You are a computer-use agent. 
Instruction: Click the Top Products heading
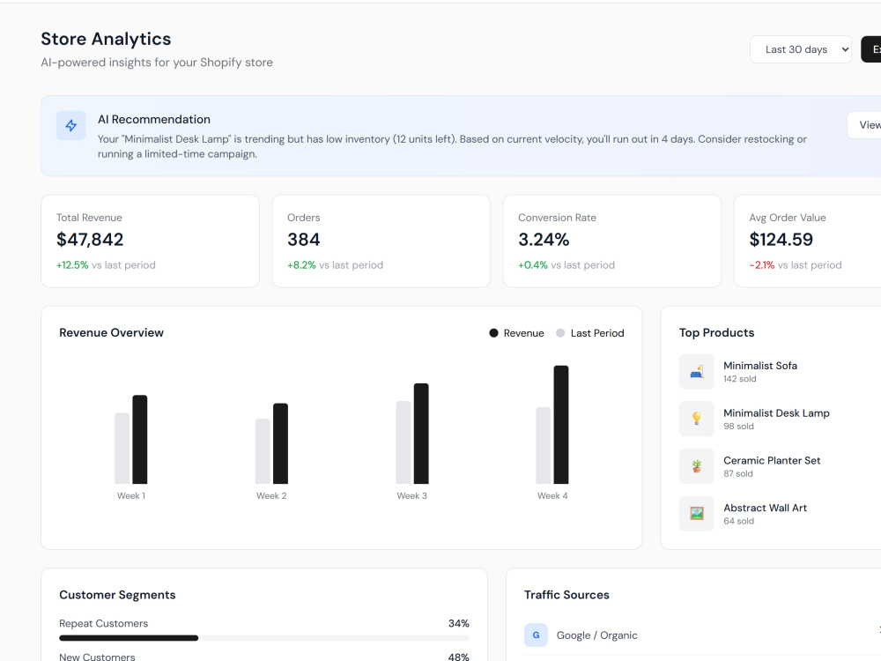pyautogui.click(x=716, y=333)
